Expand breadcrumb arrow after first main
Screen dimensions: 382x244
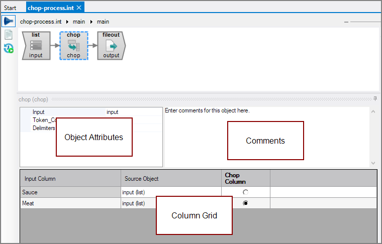pyautogui.click(x=91, y=22)
